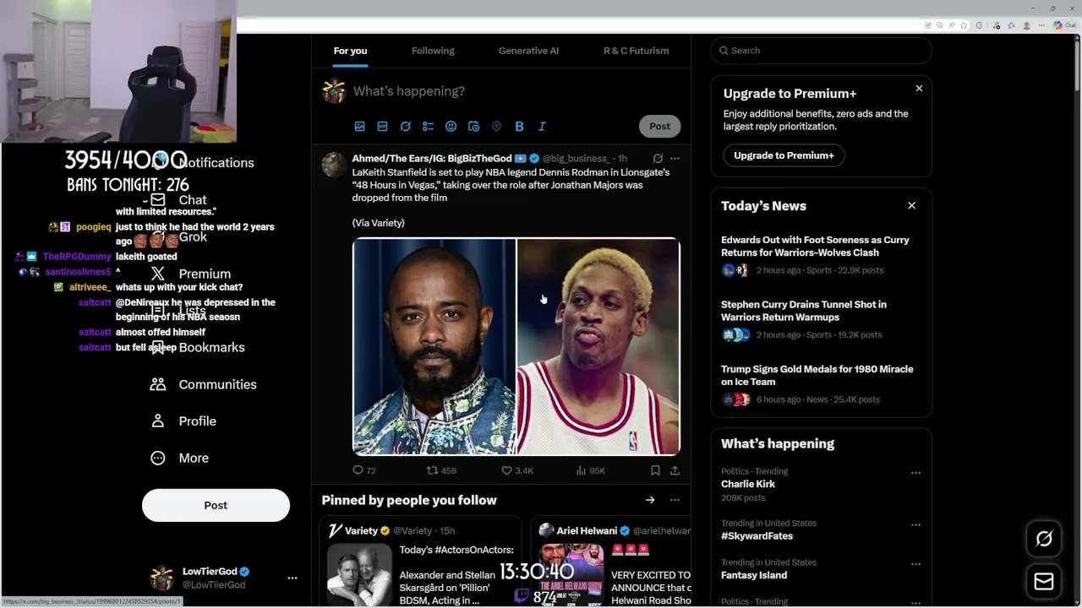This screenshot has width=1082, height=608.
Task: Bookmark this page star in browser toolbar
Action: 963,25
